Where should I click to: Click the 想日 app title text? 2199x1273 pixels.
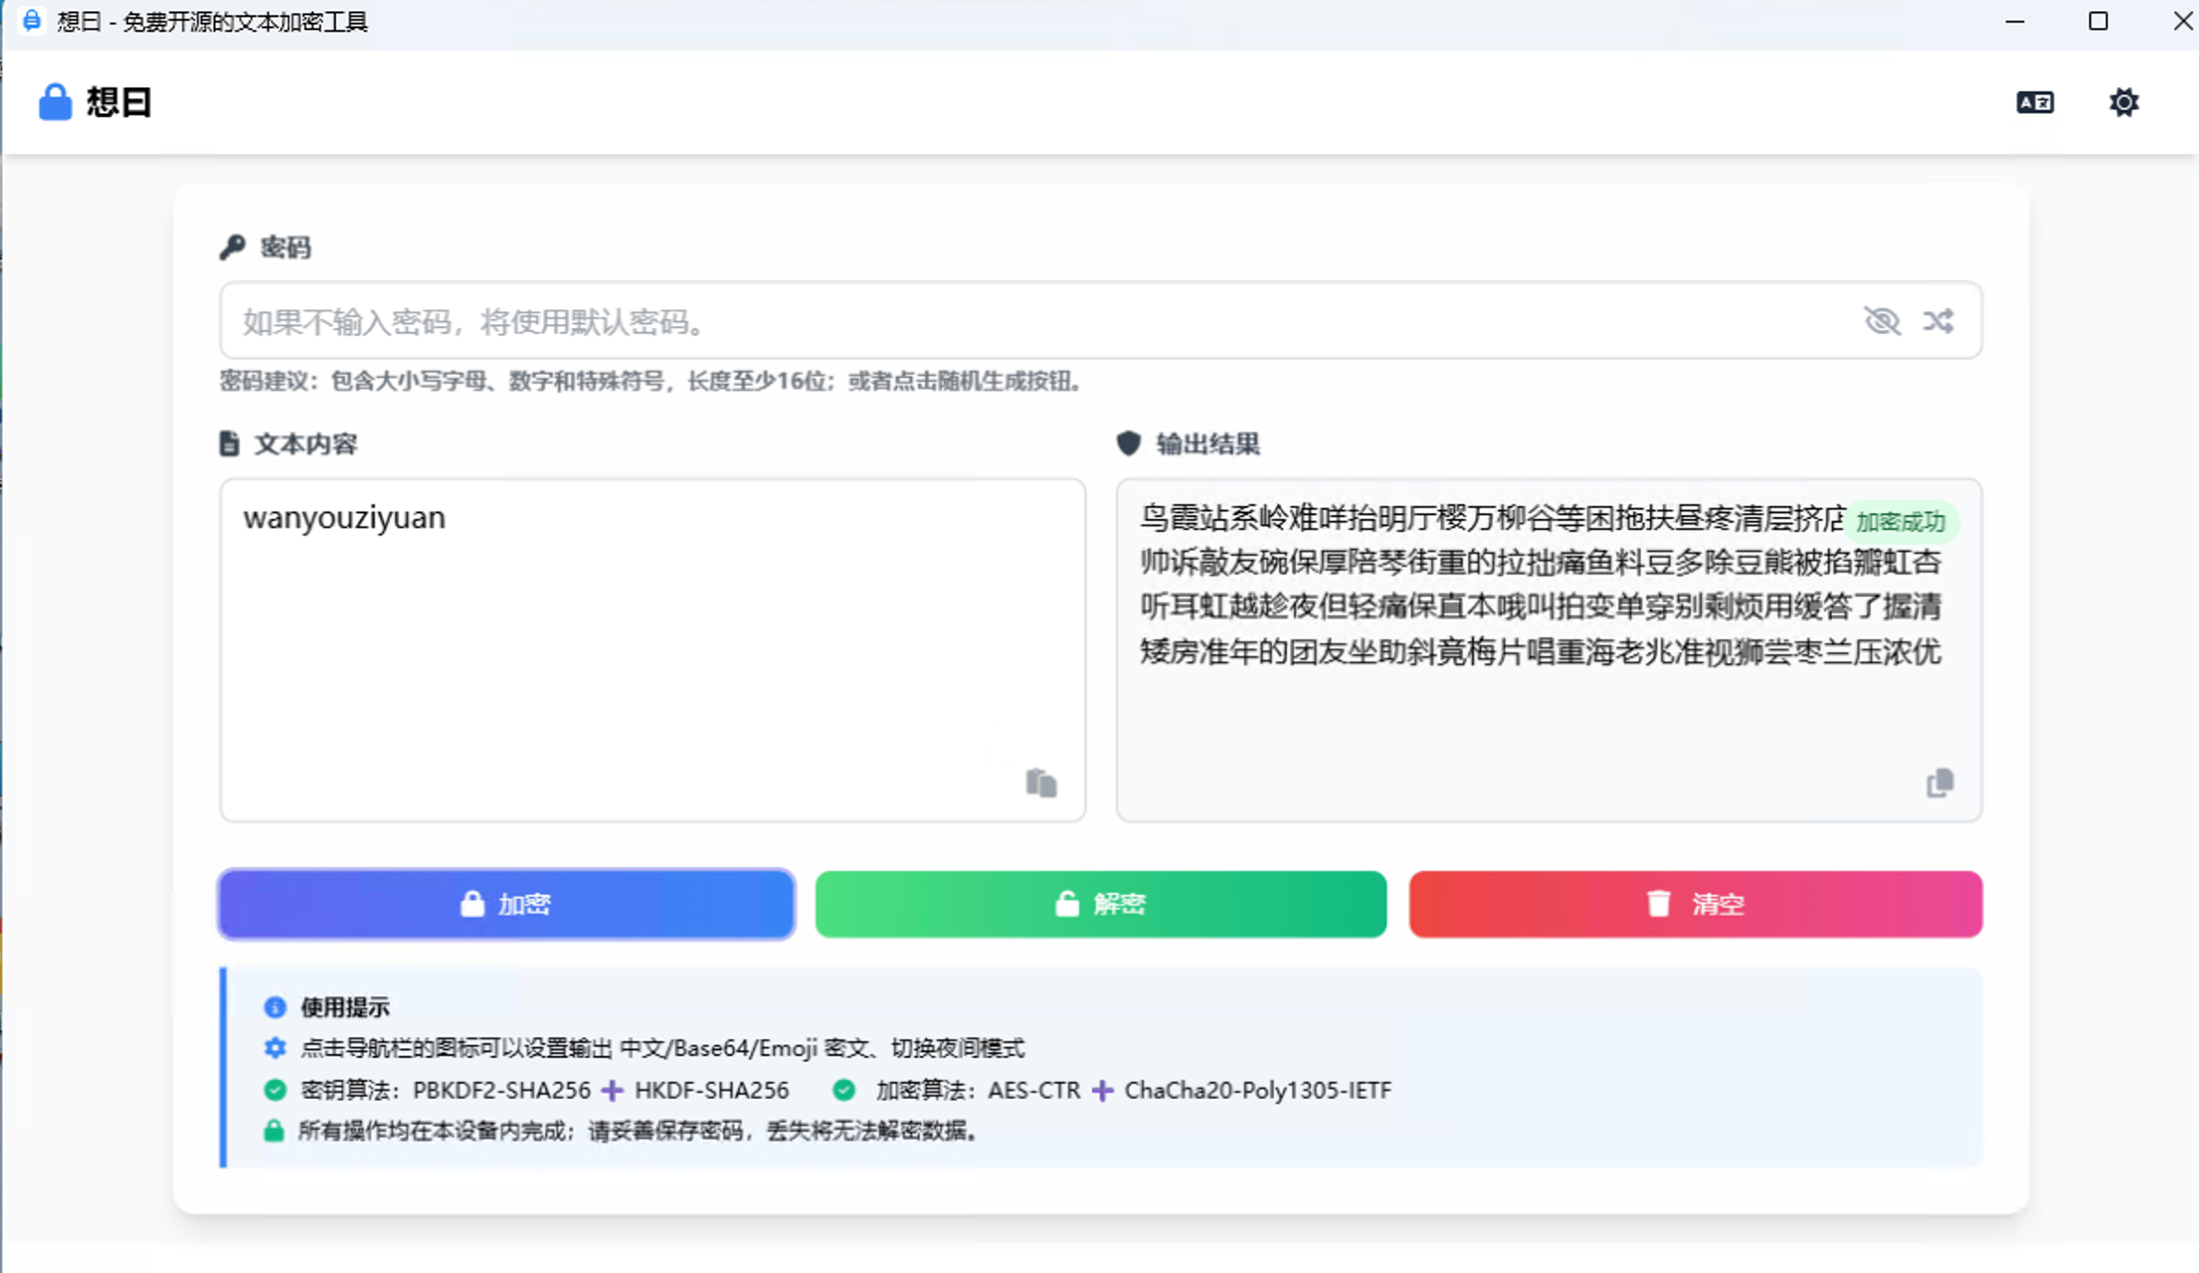click(120, 102)
